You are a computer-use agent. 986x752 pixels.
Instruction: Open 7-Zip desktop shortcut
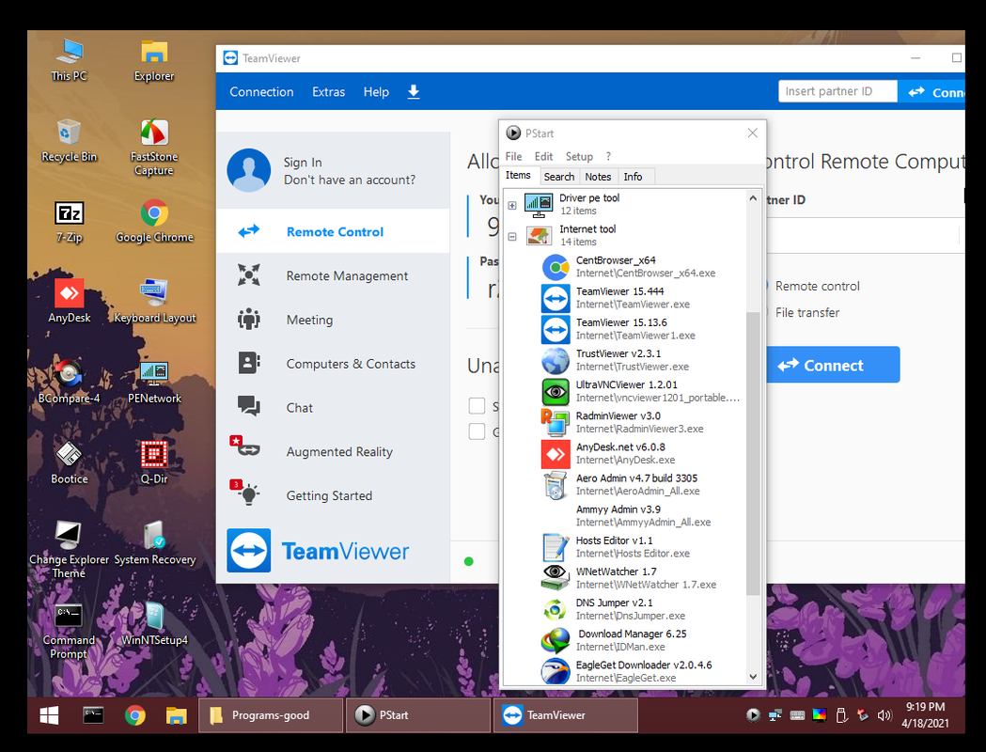70,221
